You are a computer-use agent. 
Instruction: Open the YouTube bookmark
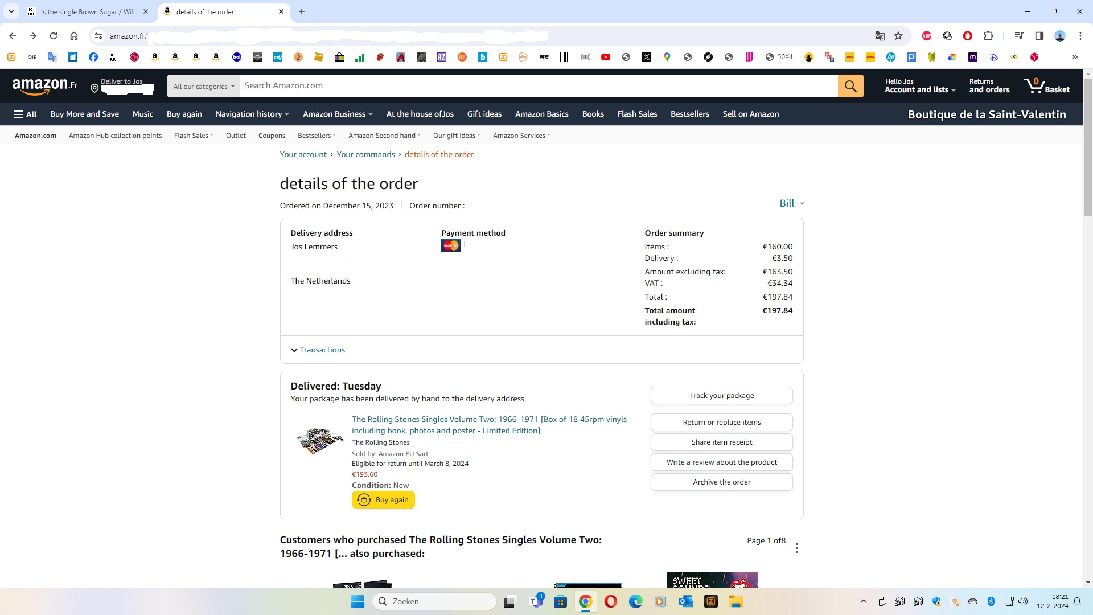point(606,57)
